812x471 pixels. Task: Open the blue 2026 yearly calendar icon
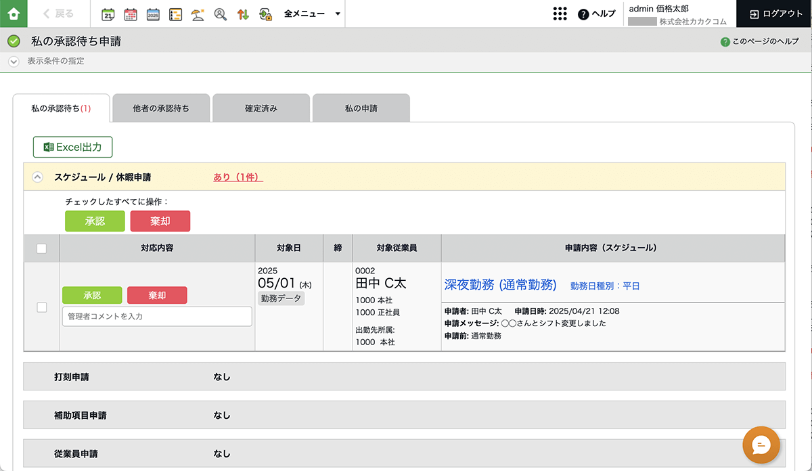[153, 14]
